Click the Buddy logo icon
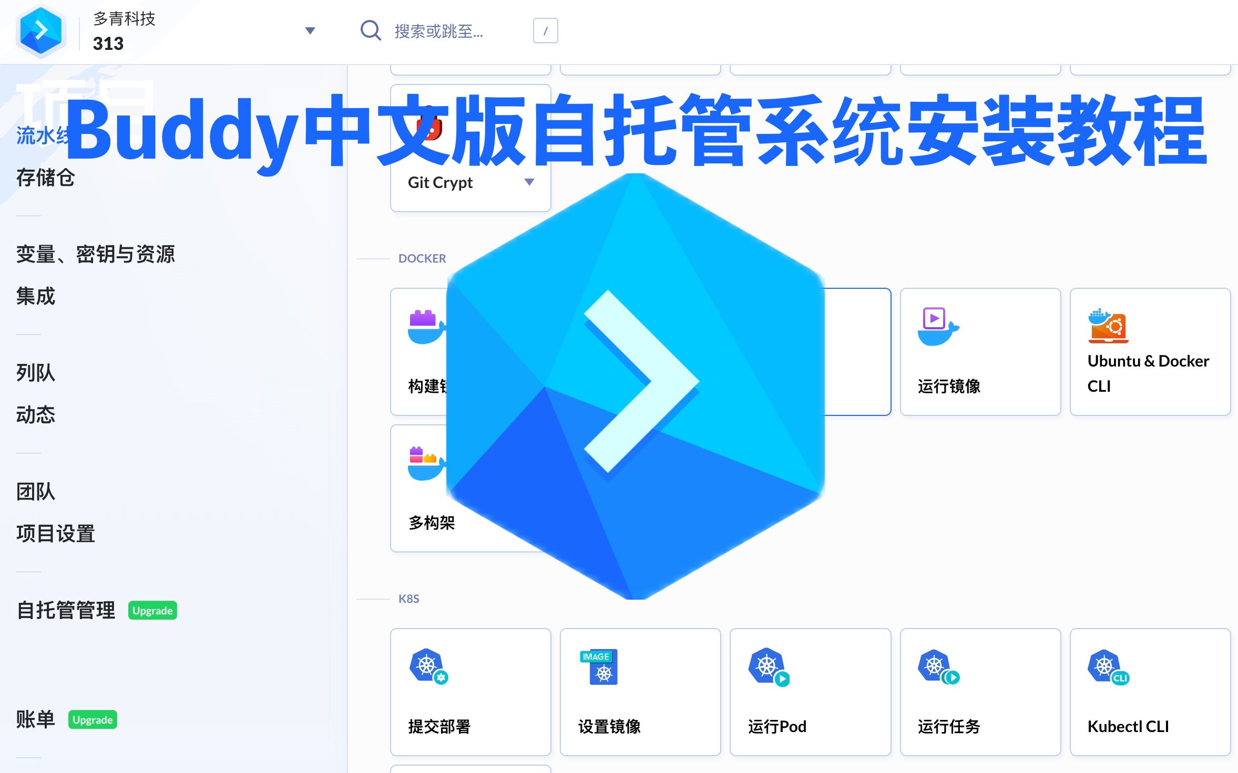 pos(41,31)
